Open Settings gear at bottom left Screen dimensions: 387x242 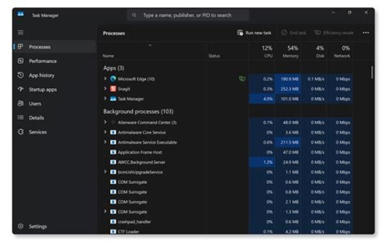coord(20,226)
